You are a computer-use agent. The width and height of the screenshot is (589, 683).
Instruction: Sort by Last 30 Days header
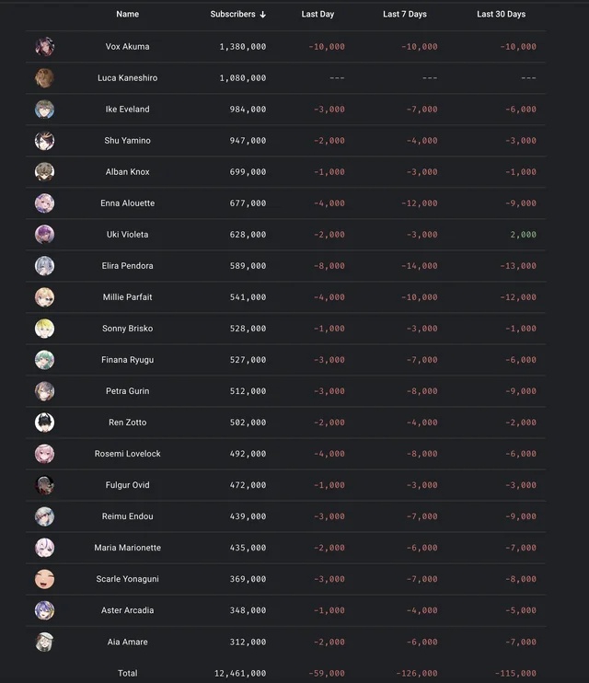pyautogui.click(x=501, y=14)
